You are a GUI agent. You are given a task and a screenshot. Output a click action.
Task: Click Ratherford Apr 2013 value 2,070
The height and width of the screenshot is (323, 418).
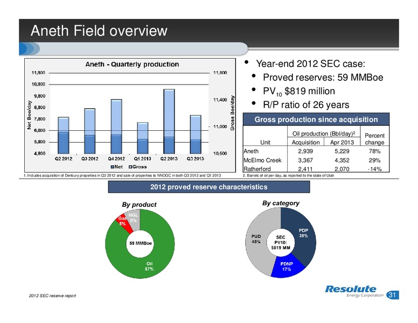(x=342, y=168)
